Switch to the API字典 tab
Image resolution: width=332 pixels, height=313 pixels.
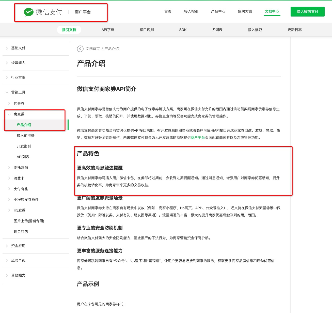click(x=108, y=30)
